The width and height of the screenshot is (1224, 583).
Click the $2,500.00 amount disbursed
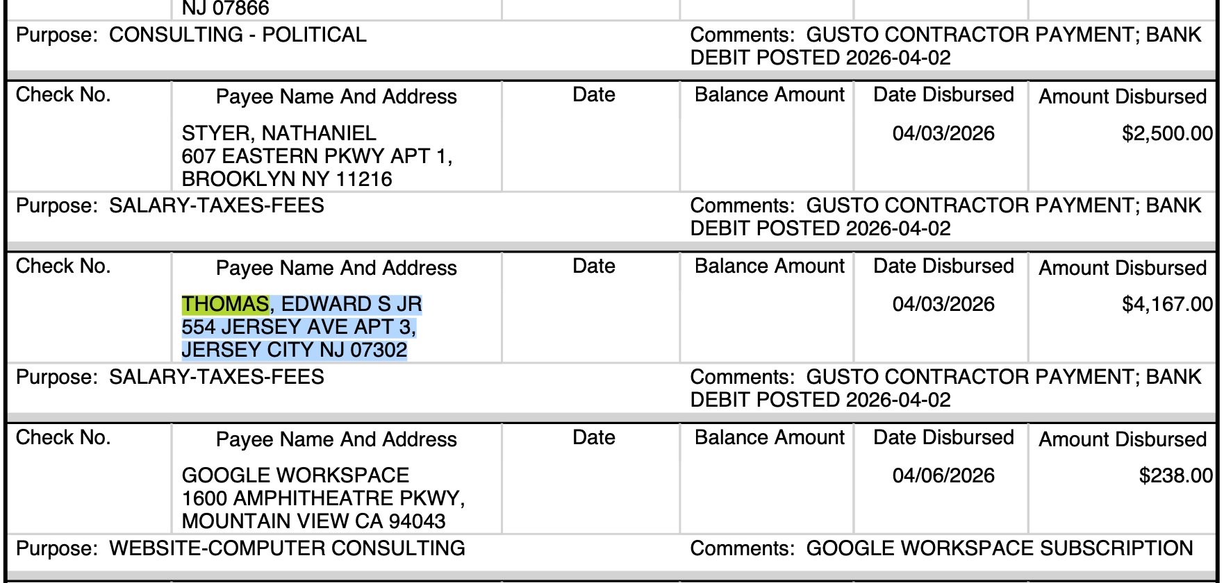[x=1167, y=133]
